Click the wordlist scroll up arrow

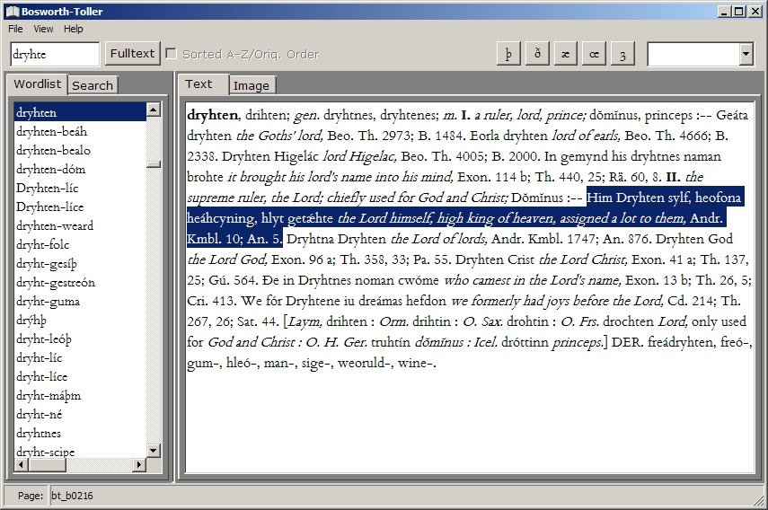[154, 110]
